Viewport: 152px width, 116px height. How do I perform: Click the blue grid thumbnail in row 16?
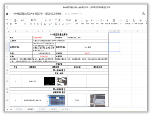pyautogui.click(x=56, y=100)
